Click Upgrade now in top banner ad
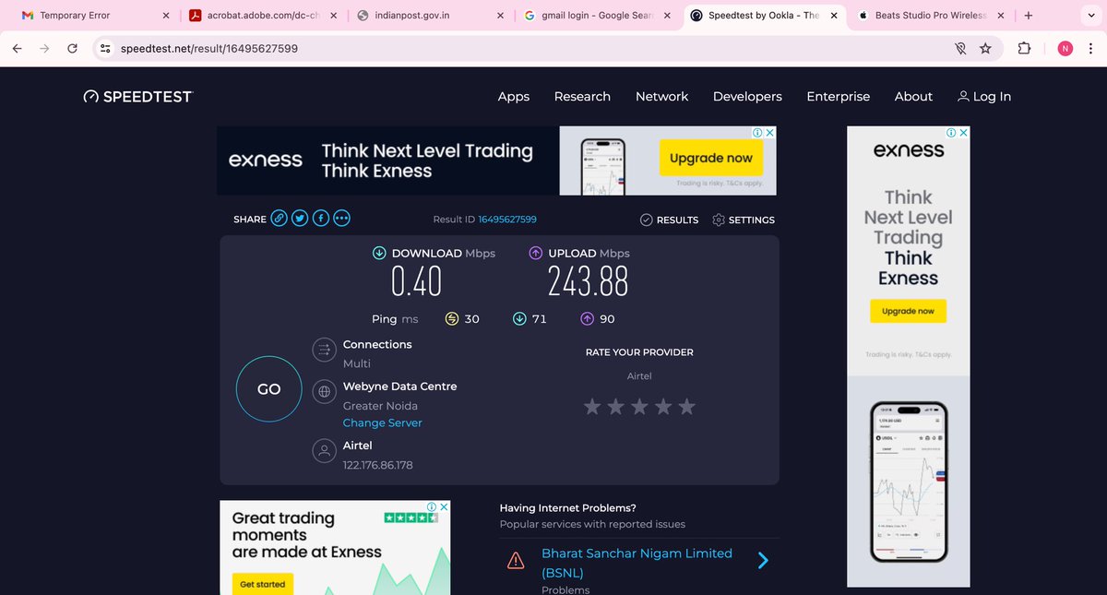Image resolution: width=1107 pixels, height=595 pixels. pyautogui.click(x=710, y=158)
